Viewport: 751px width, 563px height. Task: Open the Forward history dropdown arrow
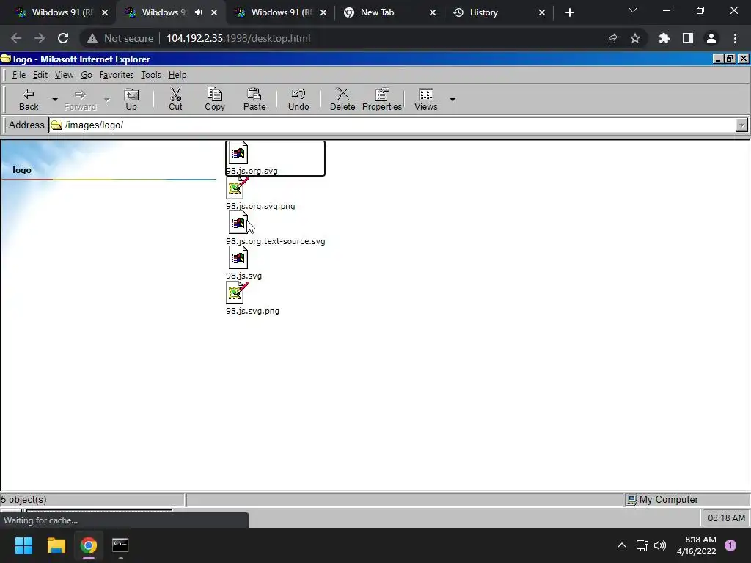point(107,100)
